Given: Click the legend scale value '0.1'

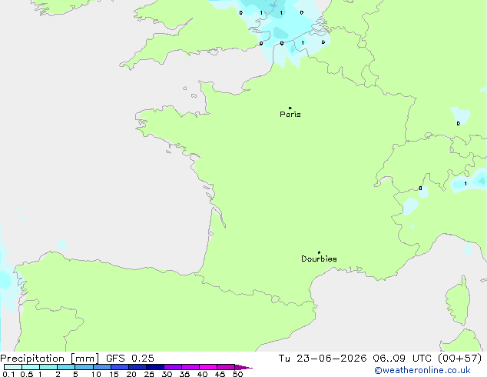Looking at the screenshot, I should [8, 374].
